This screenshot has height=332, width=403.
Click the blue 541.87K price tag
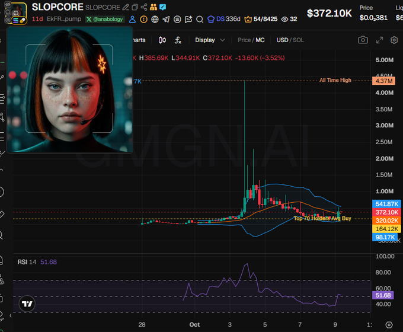tap(386, 204)
